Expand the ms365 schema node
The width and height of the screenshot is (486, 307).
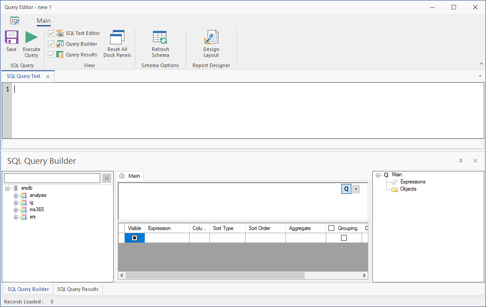pyautogui.click(x=16, y=210)
